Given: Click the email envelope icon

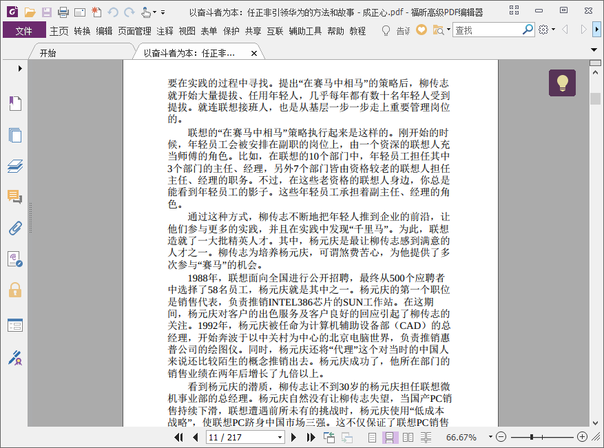Looking at the screenshot, I should pyautogui.click(x=80, y=12).
